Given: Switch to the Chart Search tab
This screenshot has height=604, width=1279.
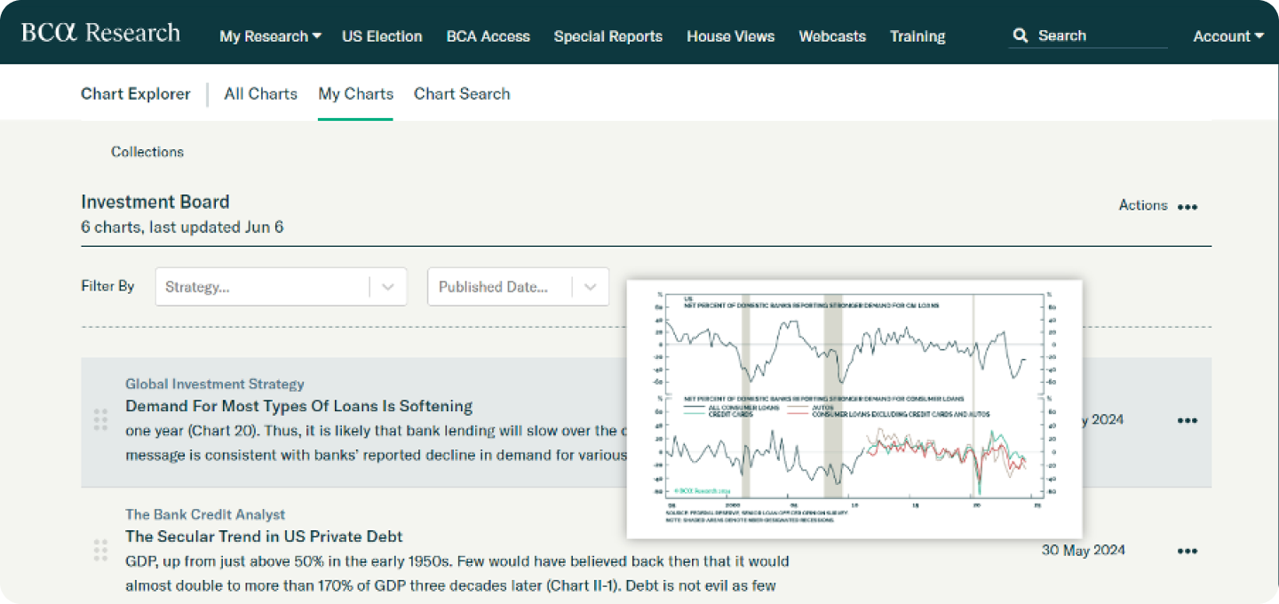Looking at the screenshot, I should 462,93.
